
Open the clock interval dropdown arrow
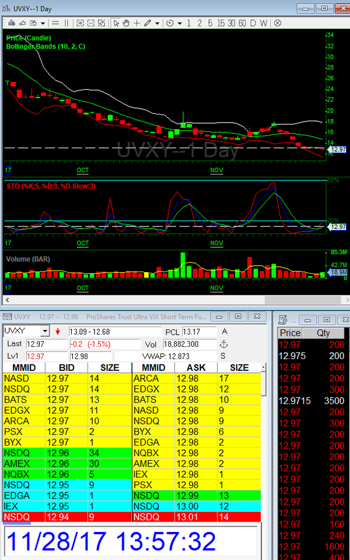180,23
